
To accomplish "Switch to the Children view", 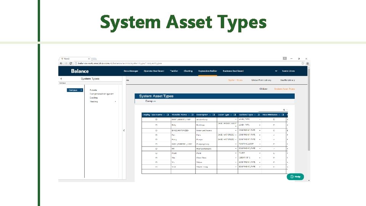I will 263,89.
